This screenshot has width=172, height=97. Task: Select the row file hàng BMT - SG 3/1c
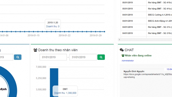pyautogui.click(x=146, y=27)
